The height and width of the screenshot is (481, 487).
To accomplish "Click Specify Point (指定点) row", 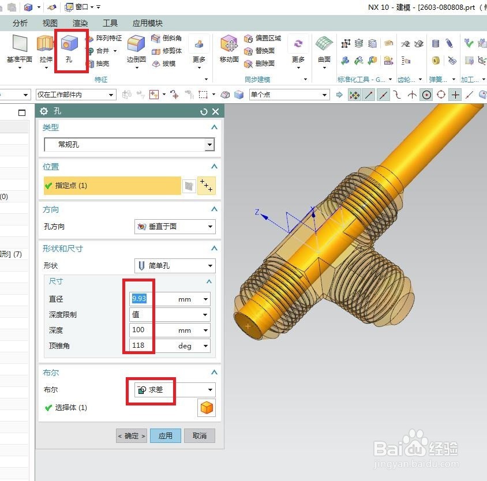I will [112, 186].
